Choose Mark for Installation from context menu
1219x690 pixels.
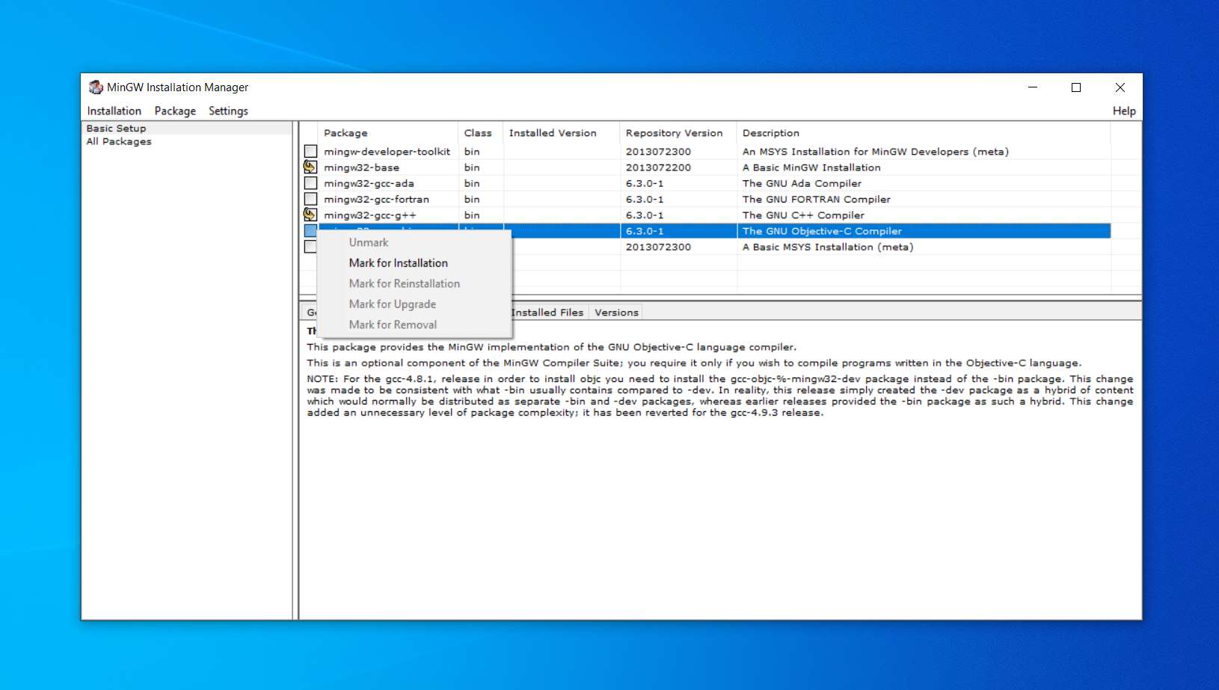pos(398,263)
